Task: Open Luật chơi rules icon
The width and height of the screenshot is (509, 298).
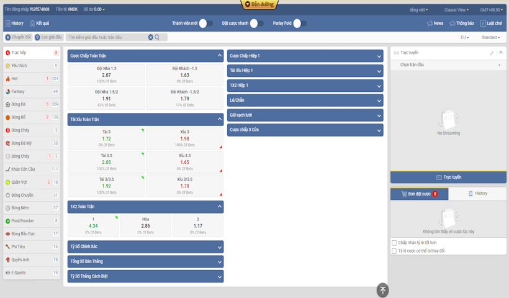Action: [x=483, y=24]
